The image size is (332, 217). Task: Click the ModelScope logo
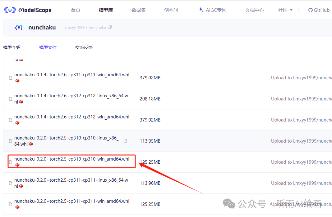tap(28, 10)
